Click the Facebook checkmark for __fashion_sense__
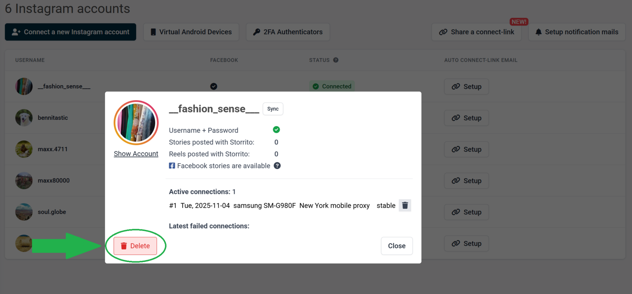This screenshot has height=294, width=632. point(214,86)
